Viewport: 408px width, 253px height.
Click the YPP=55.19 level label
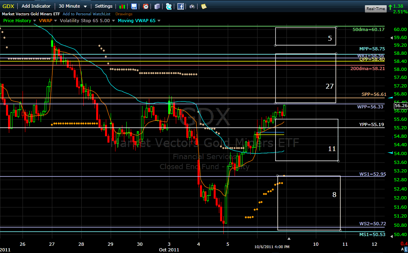[x=371, y=124]
